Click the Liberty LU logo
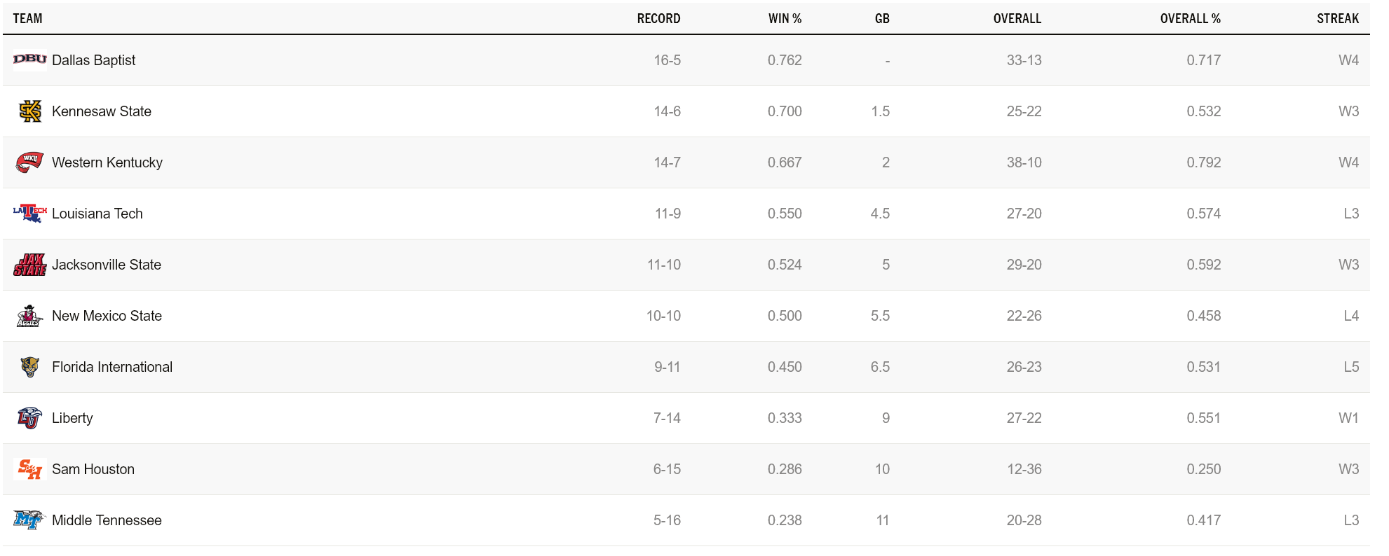This screenshot has width=1389, height=556. tap(30, 418)
